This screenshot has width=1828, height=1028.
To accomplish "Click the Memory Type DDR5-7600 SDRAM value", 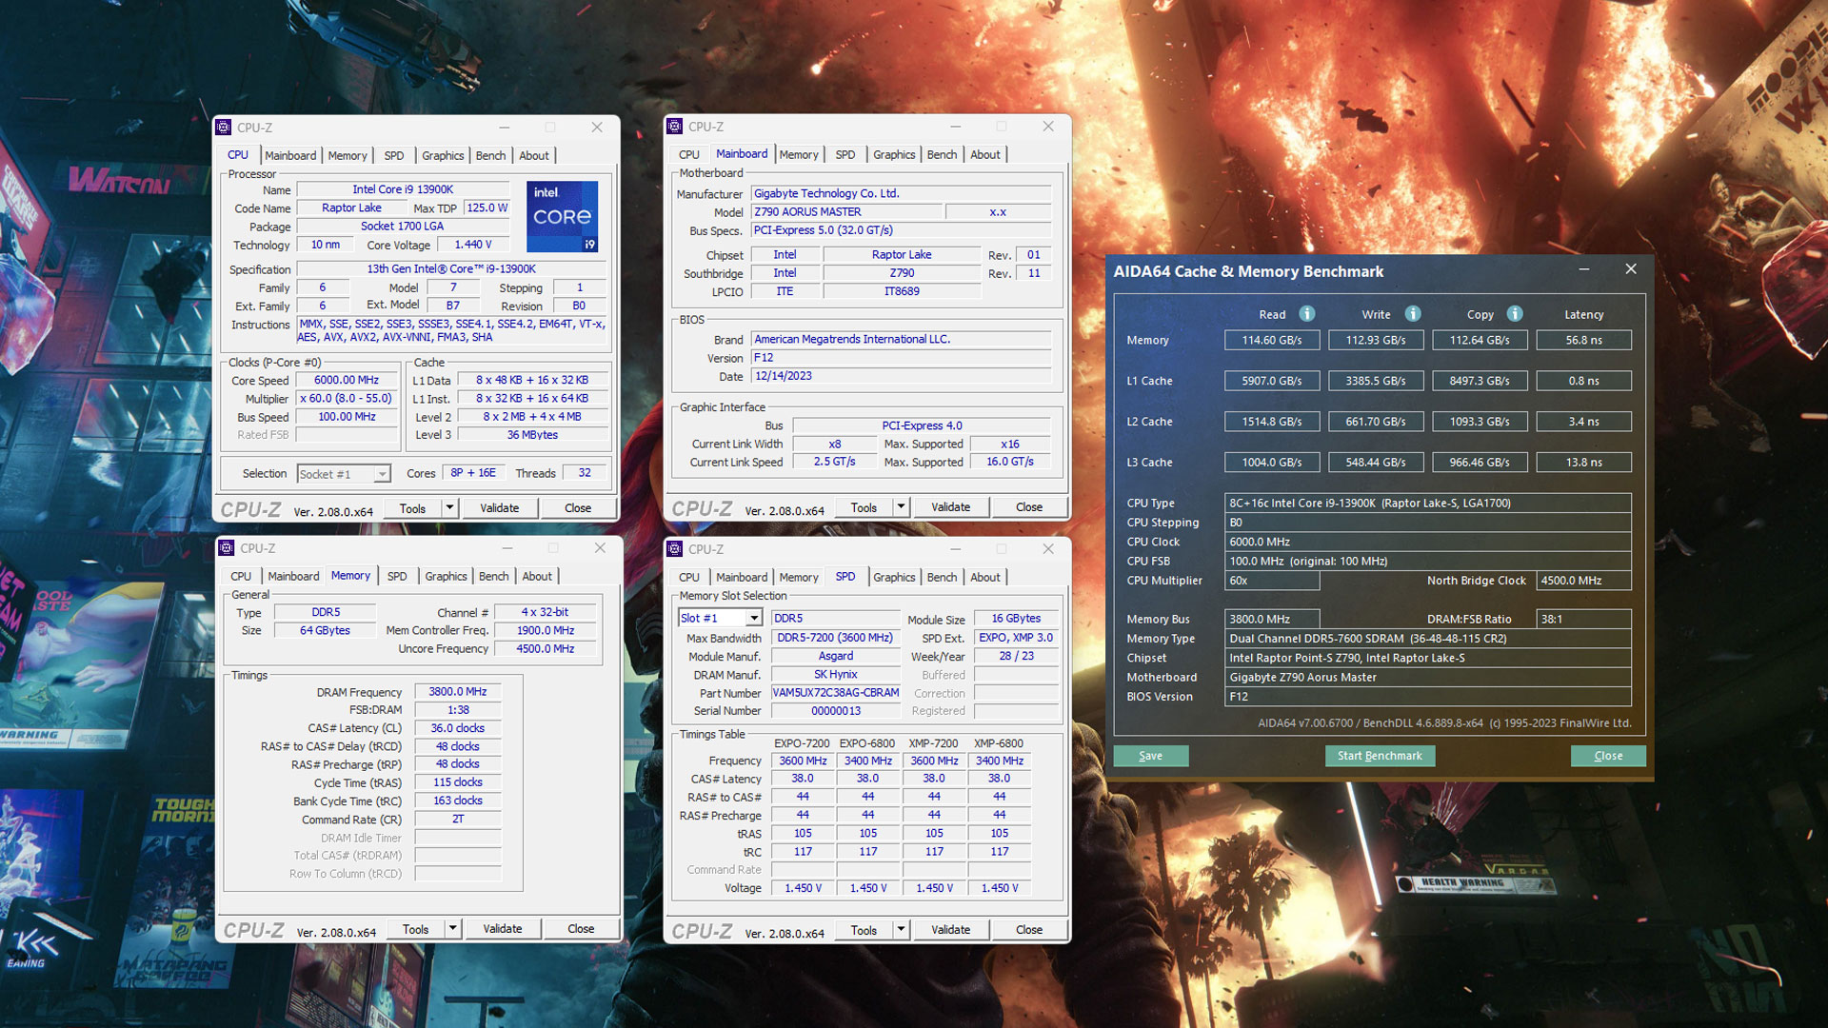I will coord(1427,639).
